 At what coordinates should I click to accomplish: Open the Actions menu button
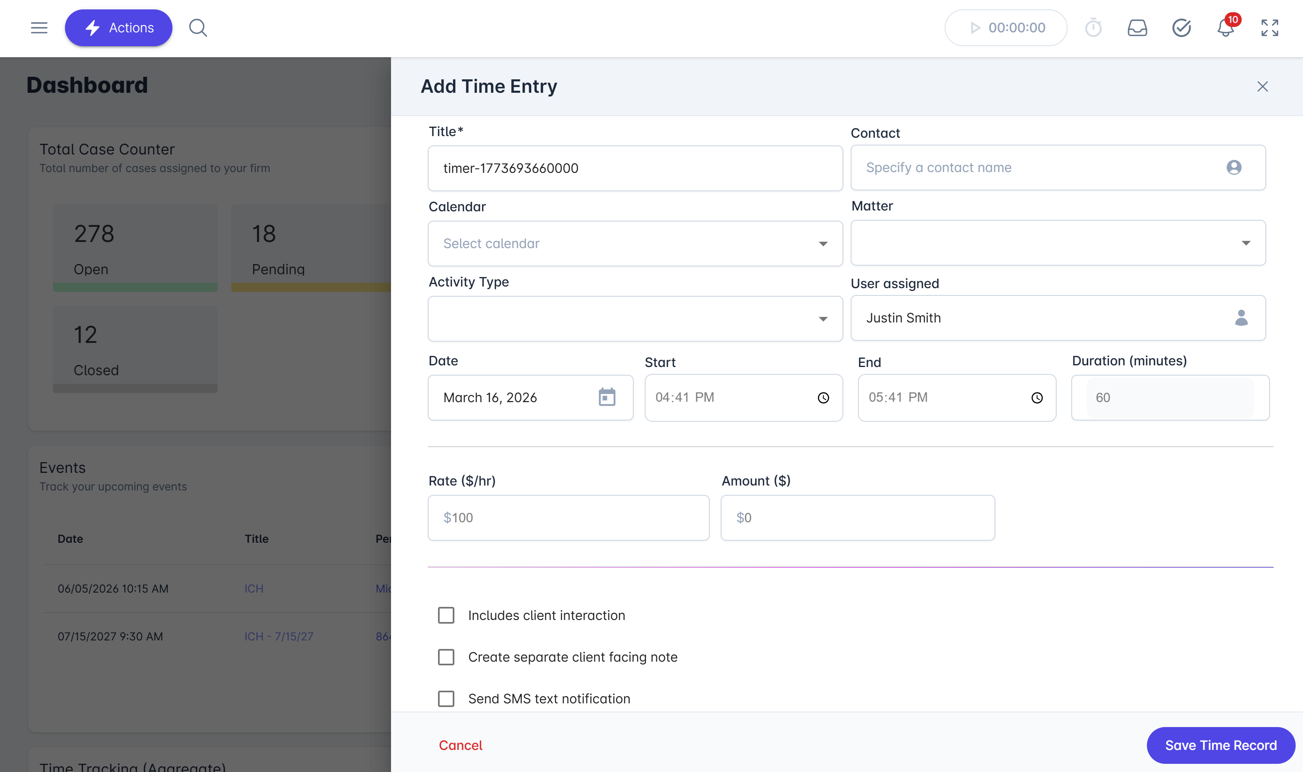coord(118,27)
